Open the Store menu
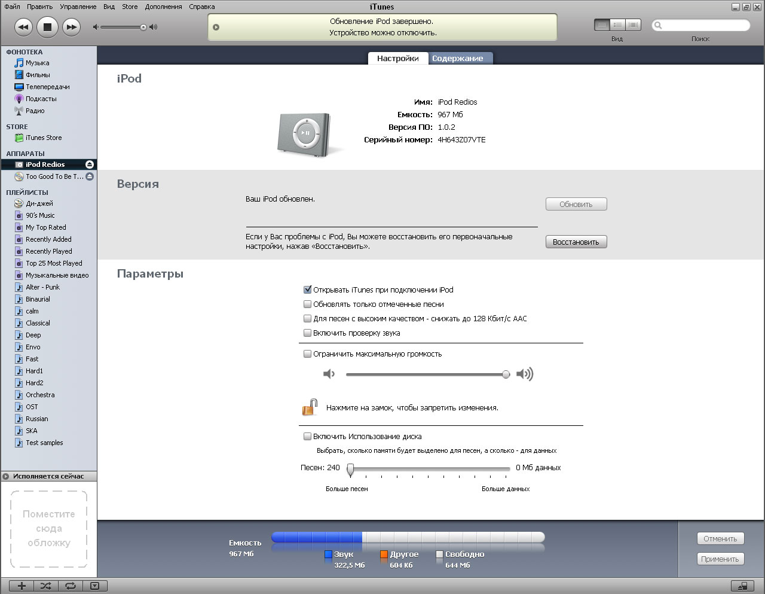765x594 pixels. (130, 7)
